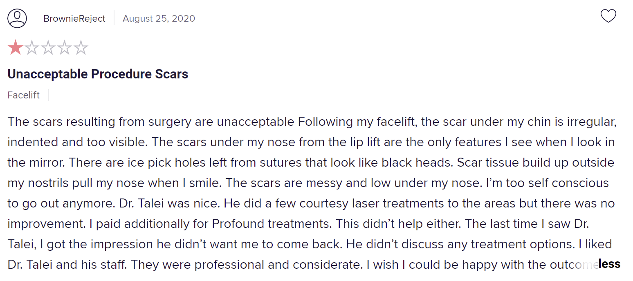Select the fourth rating star
633x281 pixels.
[65, 47]
